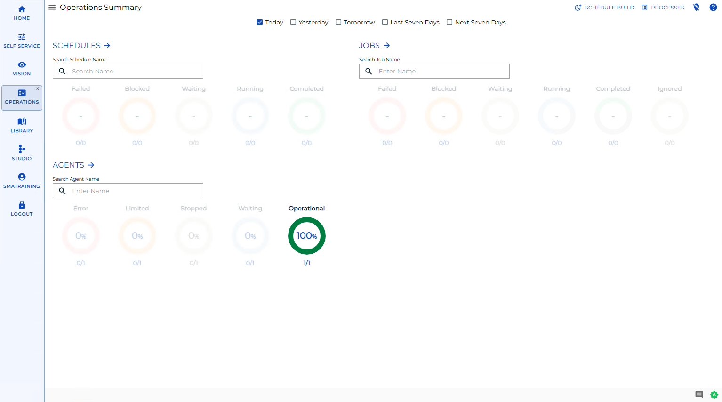Open Library in sidebar
Image resolution: width=722 pixels, height=402 pixels.
pos(22,125)
